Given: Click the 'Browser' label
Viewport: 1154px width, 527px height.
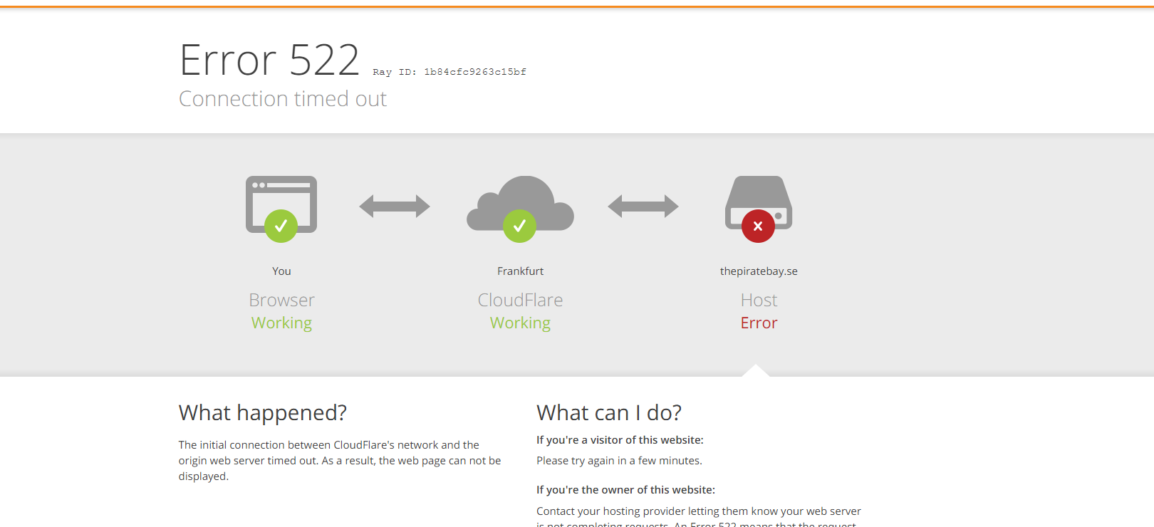Looking at the screenshot, I should [x=281, y=300].
